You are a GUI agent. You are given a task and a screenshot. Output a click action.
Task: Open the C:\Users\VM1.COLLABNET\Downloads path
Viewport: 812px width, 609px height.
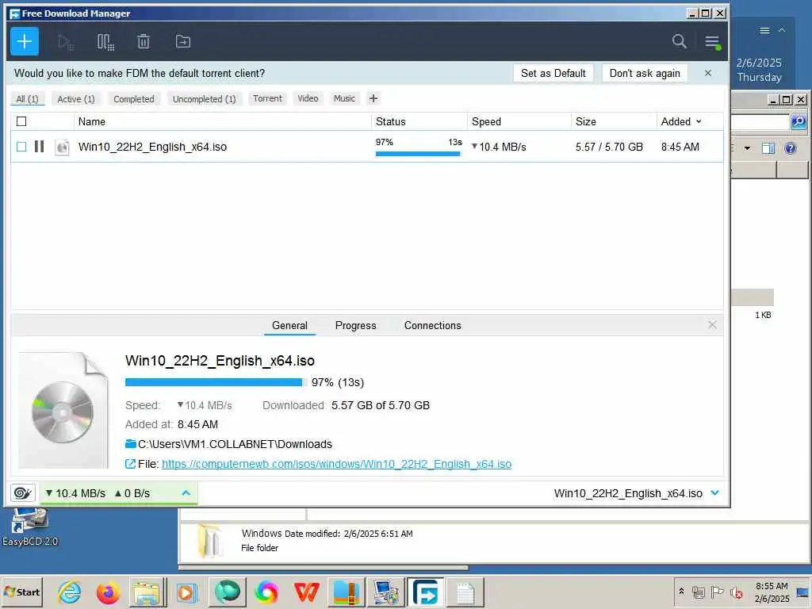coord(235,444)
